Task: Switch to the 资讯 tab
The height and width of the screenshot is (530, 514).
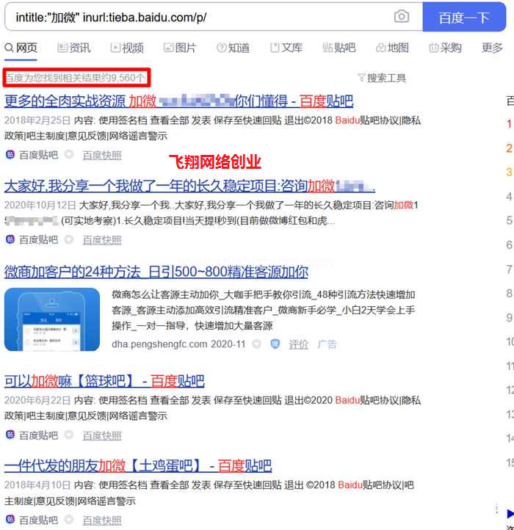Action: coord(73,48)
